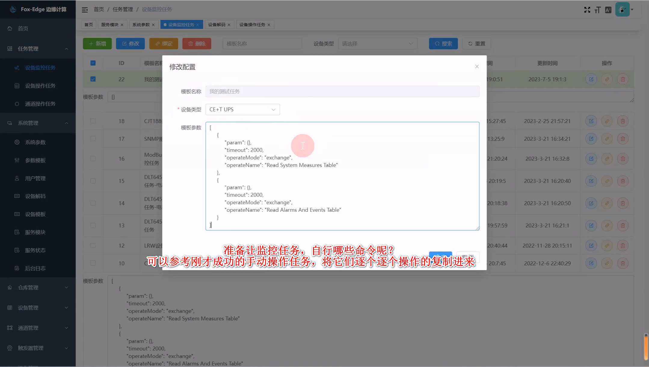Close the 修改配置 dialog with X
This screenshot has height=367, width=649.
(x=477, y=66)
